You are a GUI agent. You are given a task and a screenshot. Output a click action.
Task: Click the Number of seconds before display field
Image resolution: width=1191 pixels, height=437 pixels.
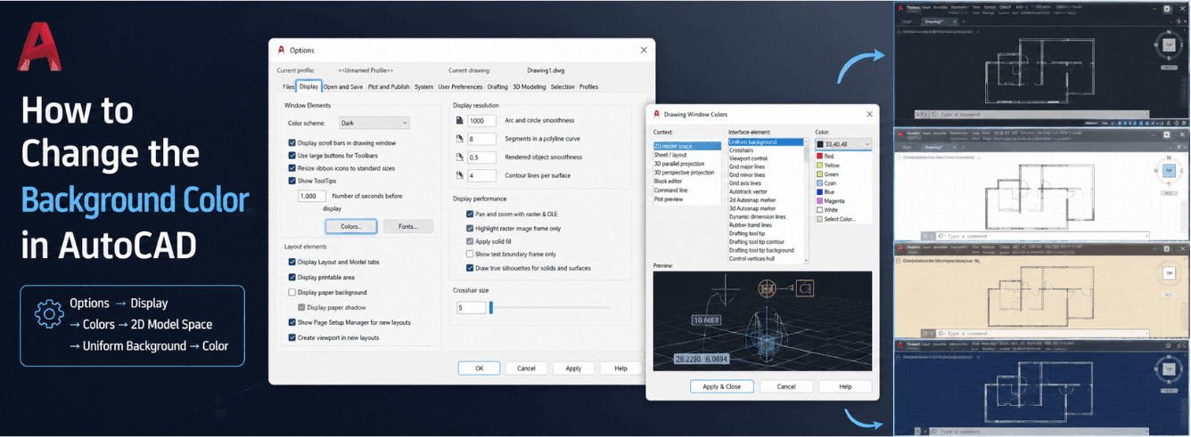coord(312,196)
